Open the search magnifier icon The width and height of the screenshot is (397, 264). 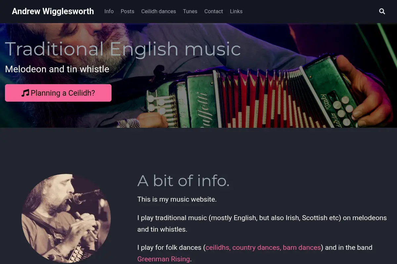382,12
